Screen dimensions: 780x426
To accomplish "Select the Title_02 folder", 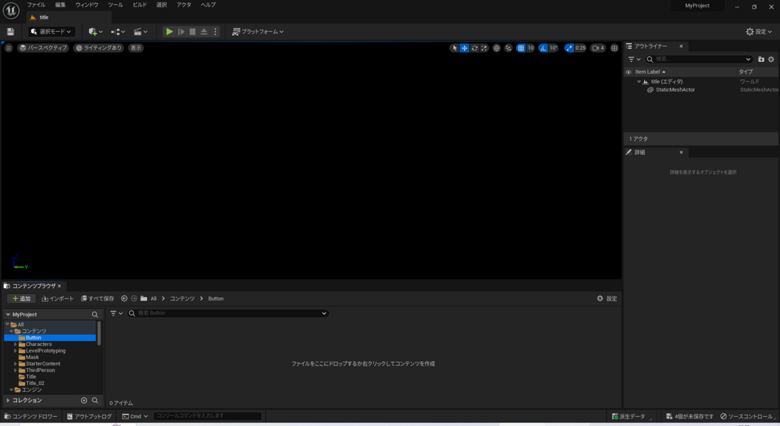I will point(35,383).
